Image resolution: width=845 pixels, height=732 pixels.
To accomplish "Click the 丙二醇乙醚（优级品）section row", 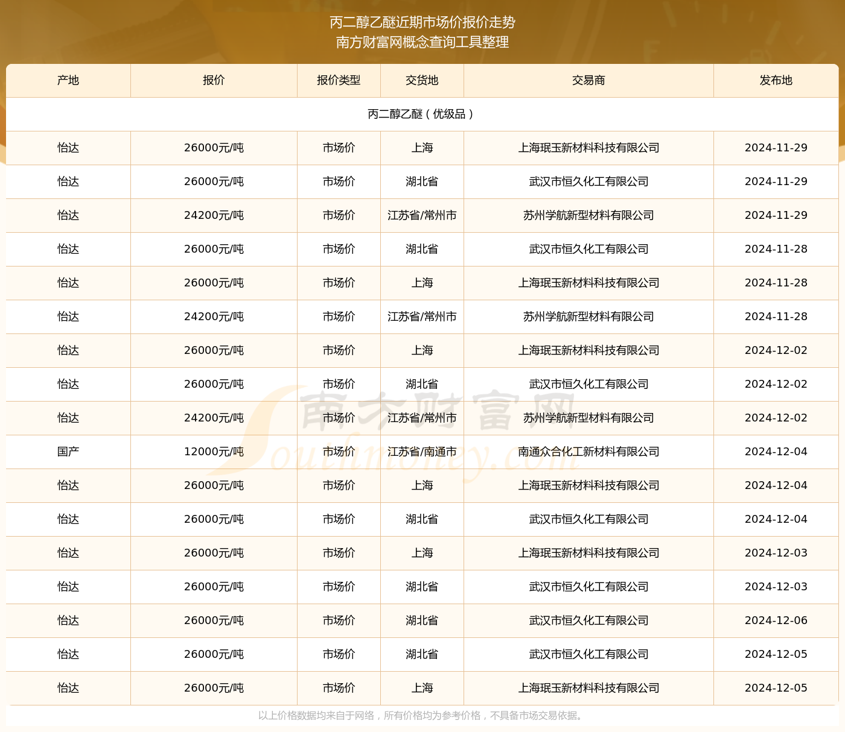I will point(422,114).
